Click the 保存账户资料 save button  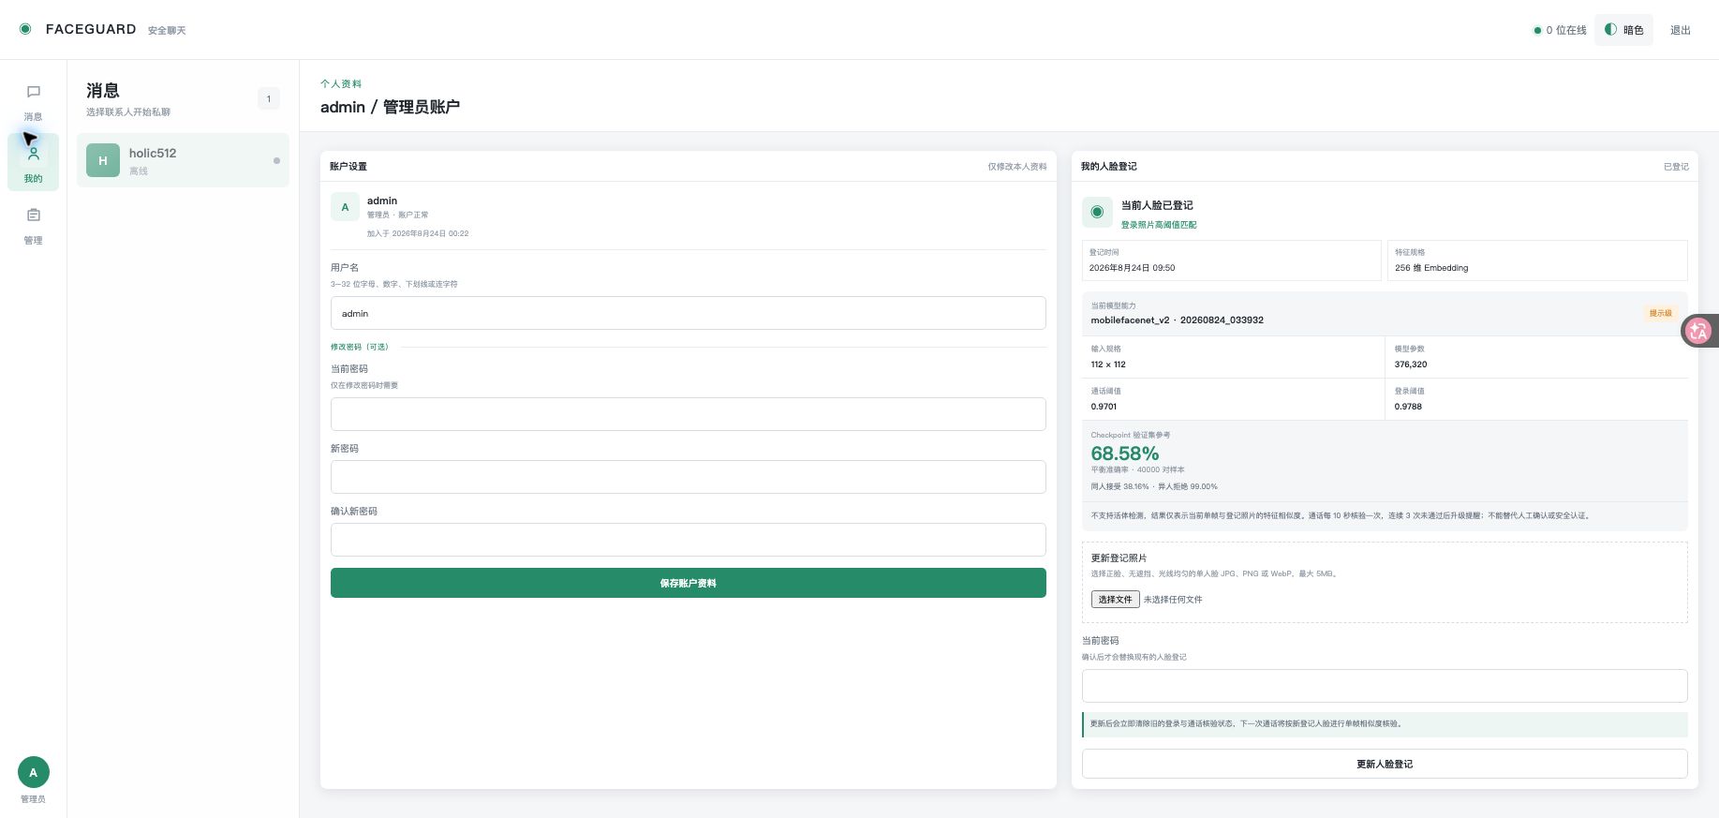689,583
